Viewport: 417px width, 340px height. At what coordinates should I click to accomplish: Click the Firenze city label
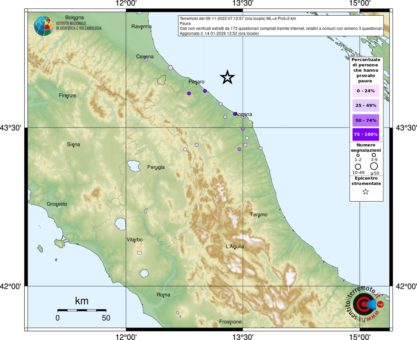click(x=67, y=96)
